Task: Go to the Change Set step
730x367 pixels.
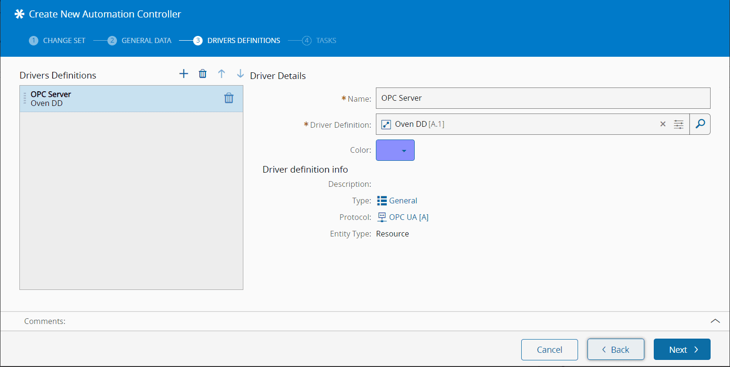Action: [57, 41]
